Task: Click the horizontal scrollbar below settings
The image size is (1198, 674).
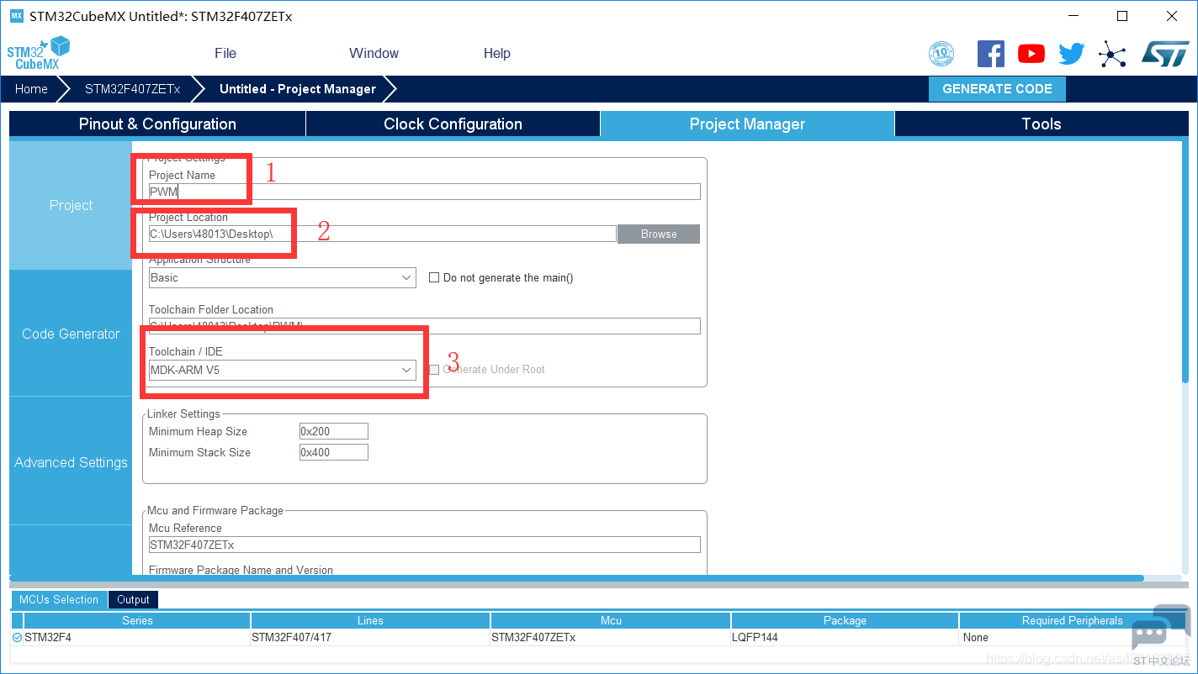Action: [x=576, y=578]
